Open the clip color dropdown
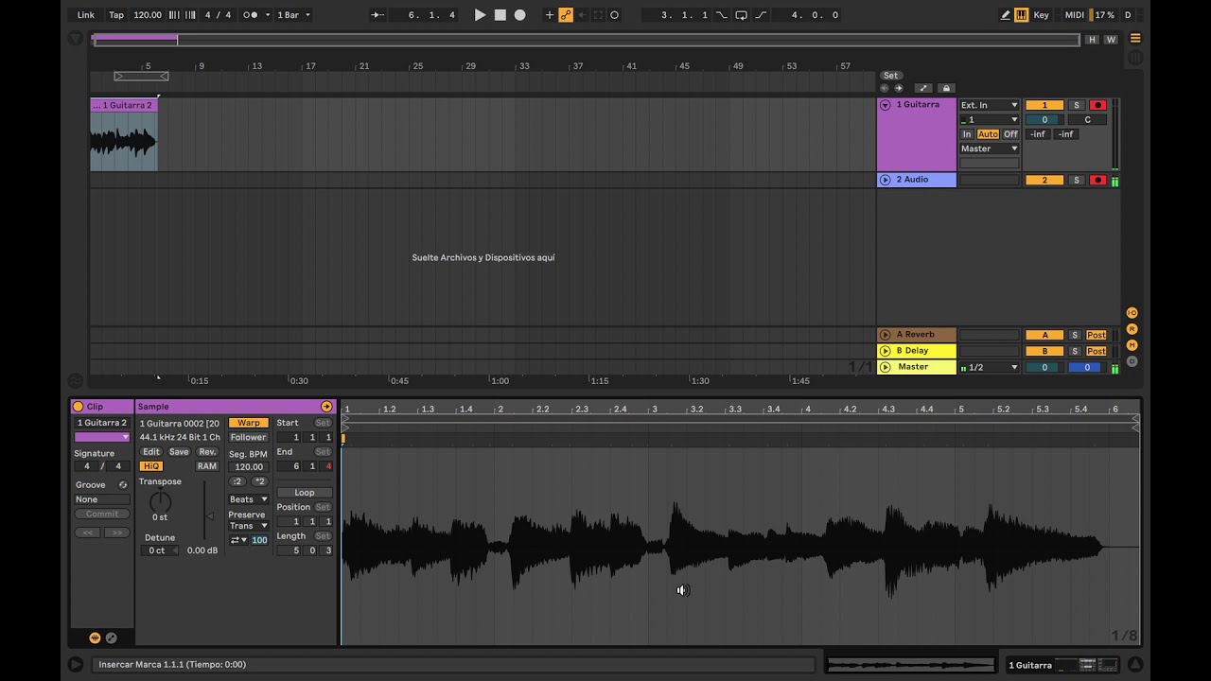 pos(102,437)
